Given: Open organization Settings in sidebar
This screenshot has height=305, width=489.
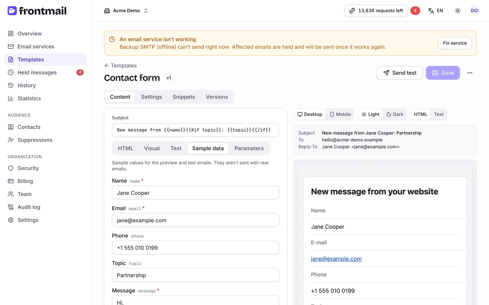Looking at the screenshot, I should [x=46, y=220].
